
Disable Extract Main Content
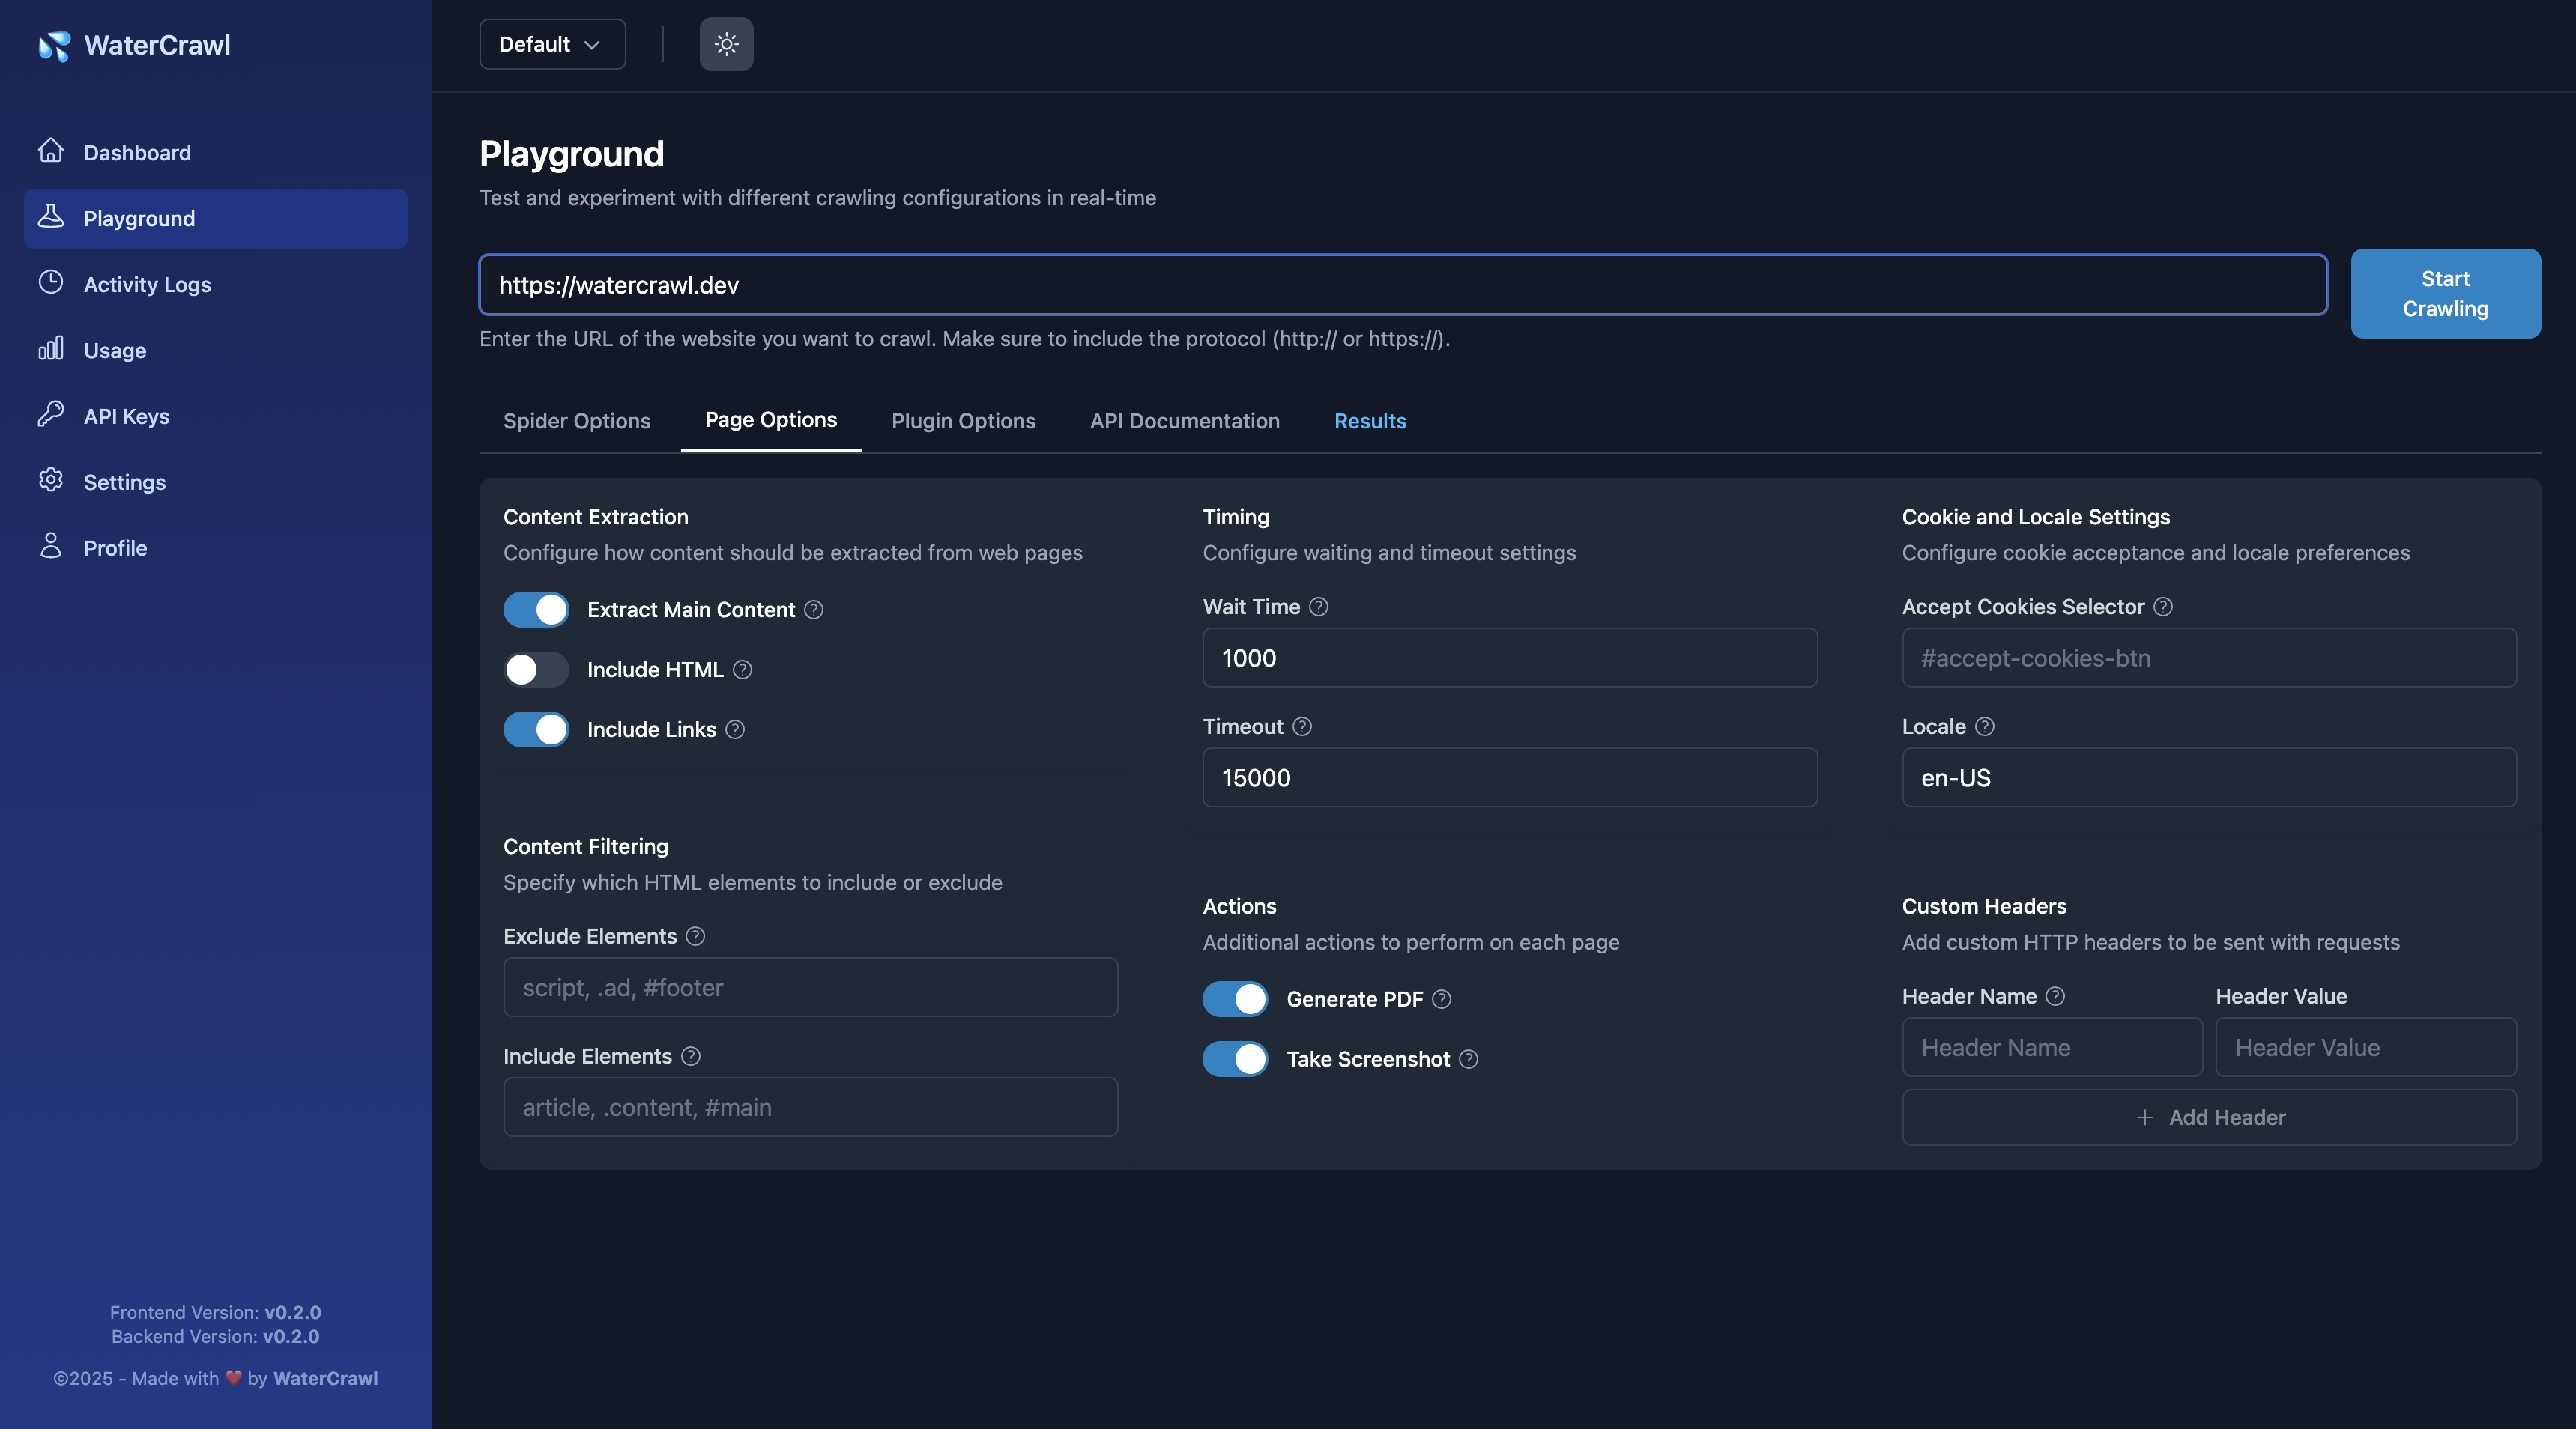pyautogui.click(x=536, y=610)
